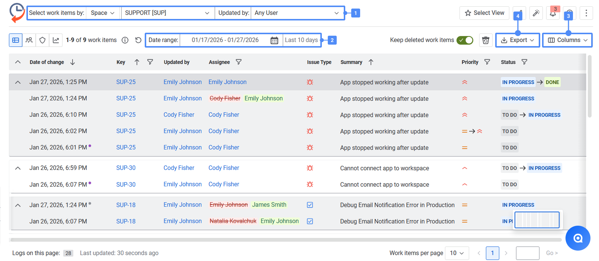Click the task checkbox icon in SUP-18 6:07 PM row
This screenshot has width=599, height=261.
tap(310, 221)
